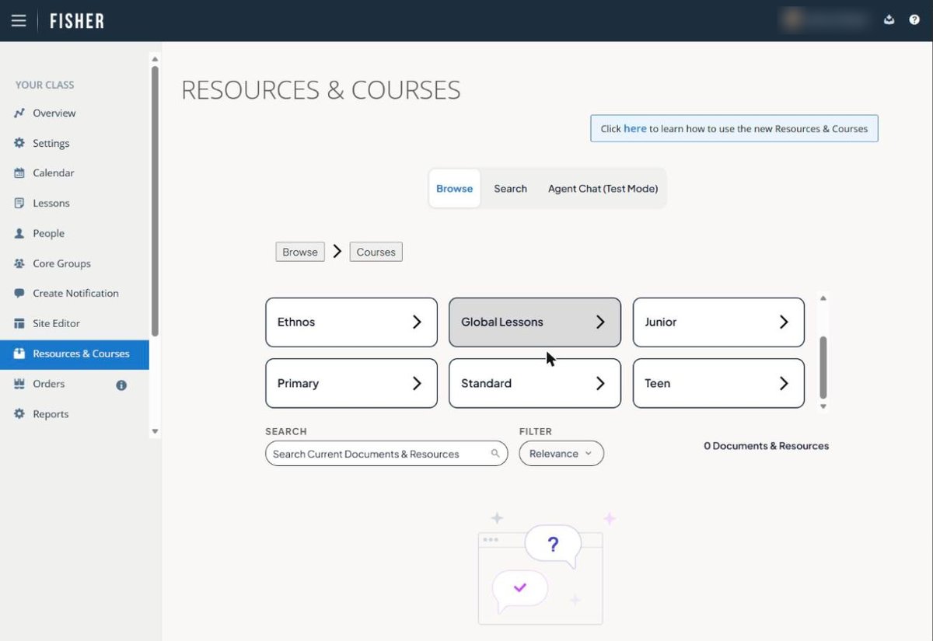
Task: Expand the Teen course chevron
Action: 784,383
